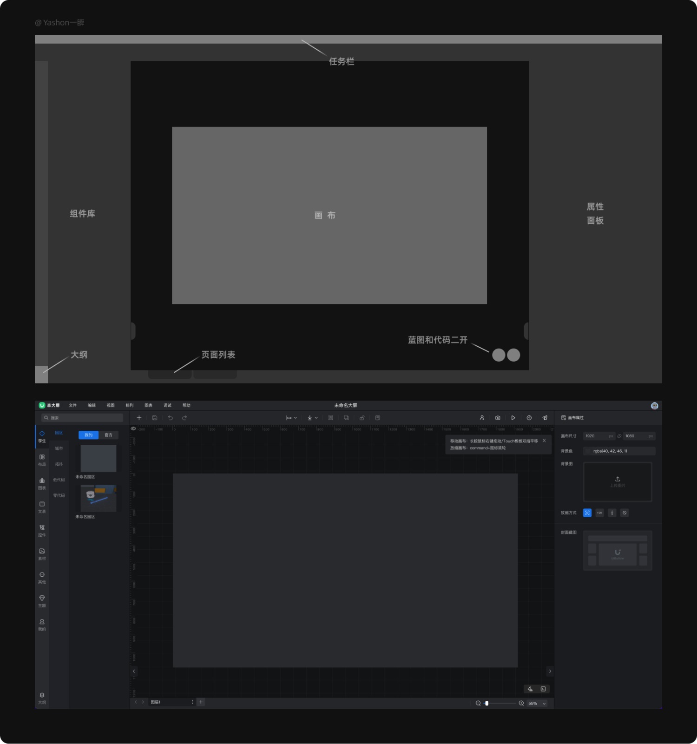Open the 55% zoom level dropdown
This screenshot has width=697, height=744.
point(537,704)
